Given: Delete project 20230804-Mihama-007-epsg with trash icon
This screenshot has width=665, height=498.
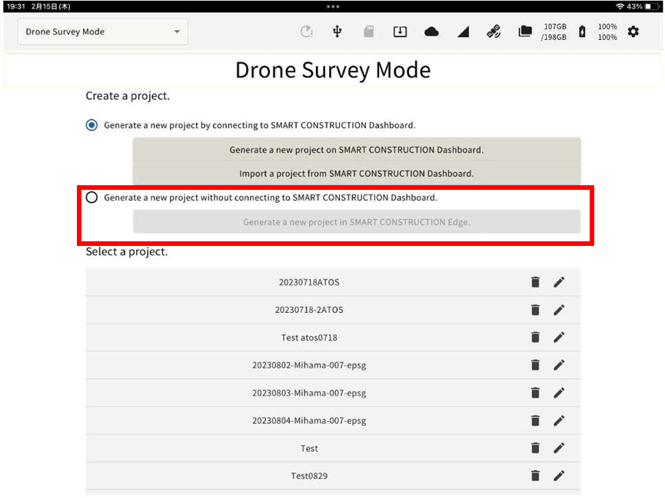Looking at the screenshot, I should (x=535, y=420).
